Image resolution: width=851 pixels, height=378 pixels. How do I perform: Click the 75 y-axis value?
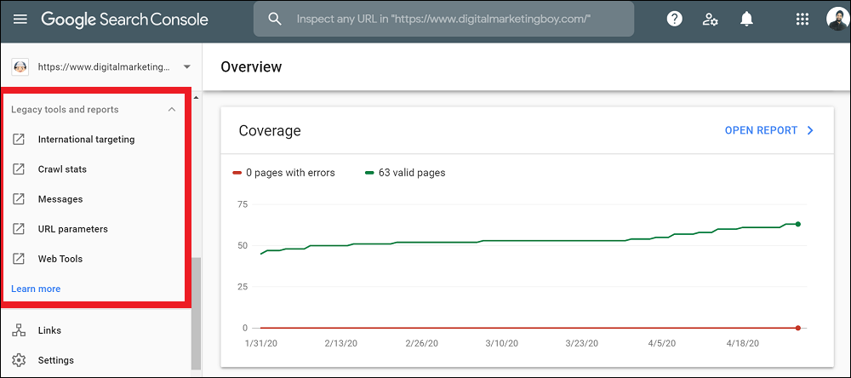click(242, 204)
